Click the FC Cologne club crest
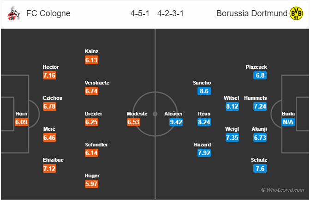 [x=14, y=13]
